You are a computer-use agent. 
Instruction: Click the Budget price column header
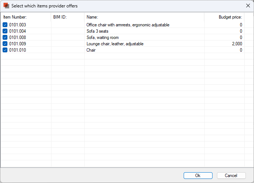click(230, 17)
